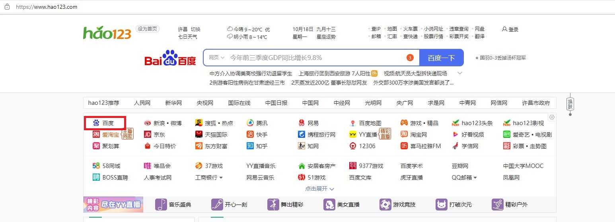Click the microphone icon for 开心一刻
The width and height of the screenshot is (615, 222).
coord(217,205)
